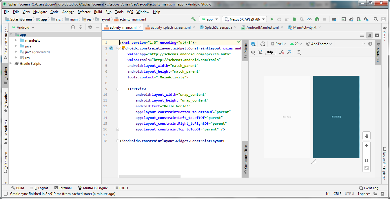Click the Infer Constraints magic wand
The height and width of the screenshot is (199, 390).
[289, 52]
